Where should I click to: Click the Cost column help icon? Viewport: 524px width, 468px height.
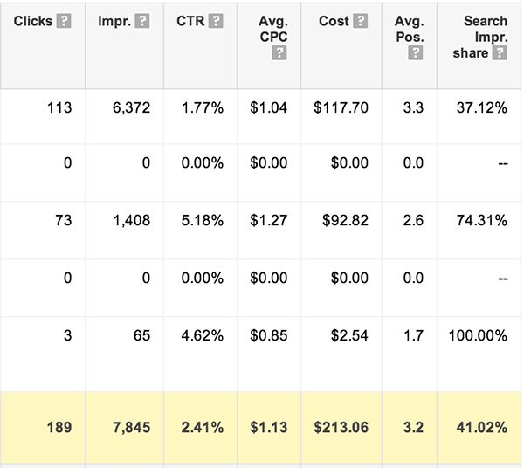(360, 21)
